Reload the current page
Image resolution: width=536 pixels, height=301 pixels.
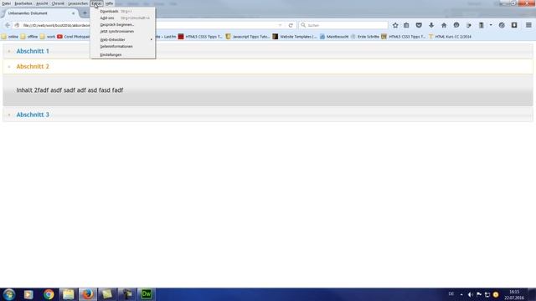291,25
